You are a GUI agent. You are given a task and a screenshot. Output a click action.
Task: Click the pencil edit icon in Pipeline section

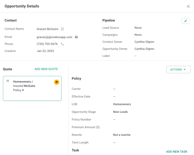pos(186,21)
